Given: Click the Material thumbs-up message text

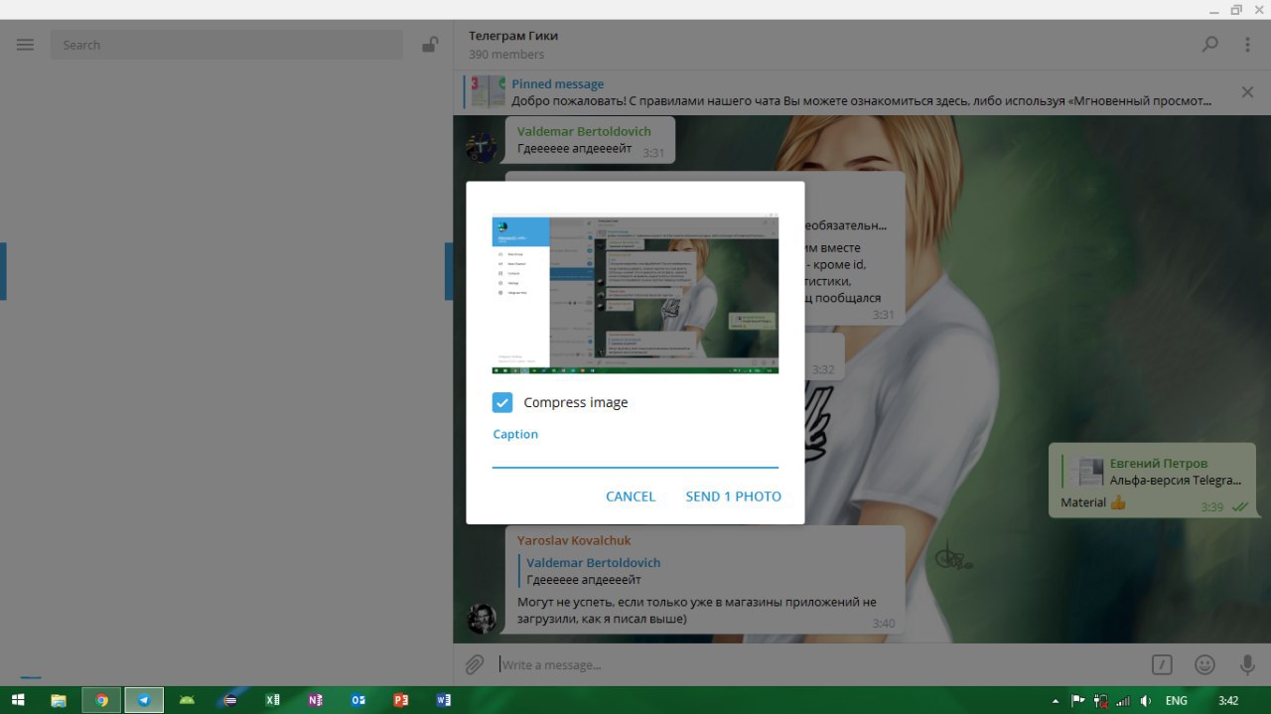Looking at the screenshot, I should 1093,502.
